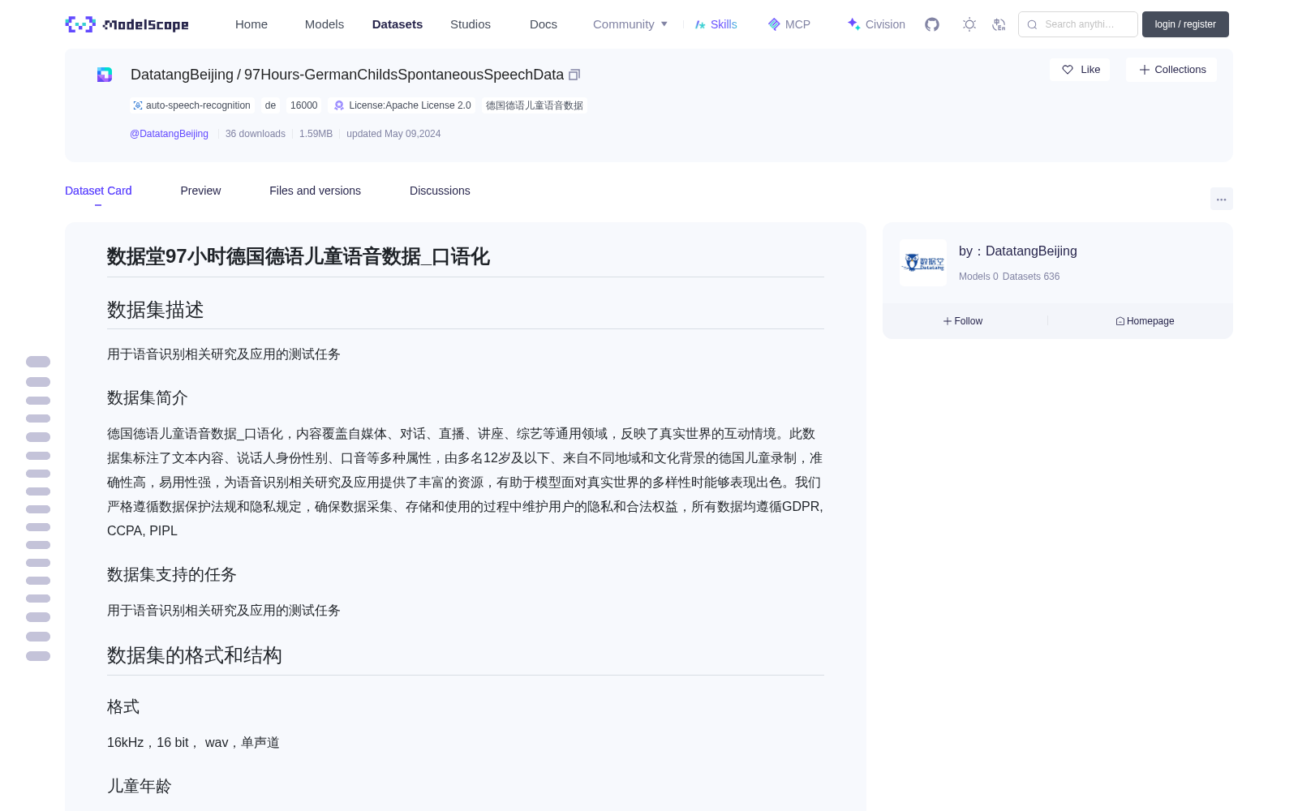Viewport: 1298px width, 811px height.
Task: Click first outline marker in left sidebar
Action: pos(38,362)
